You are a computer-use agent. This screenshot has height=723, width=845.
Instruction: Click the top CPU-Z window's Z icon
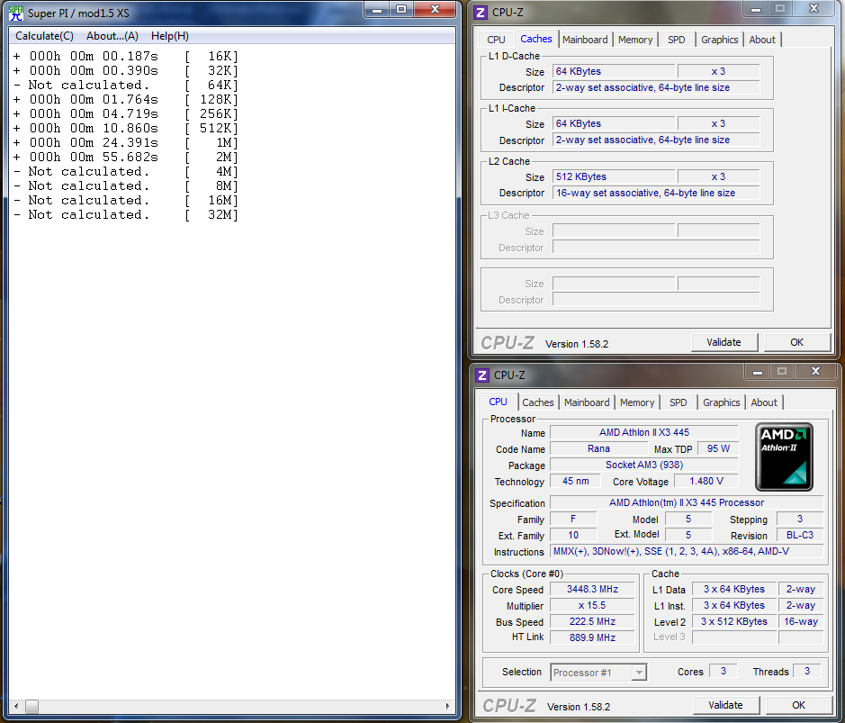tap(481, 13)
